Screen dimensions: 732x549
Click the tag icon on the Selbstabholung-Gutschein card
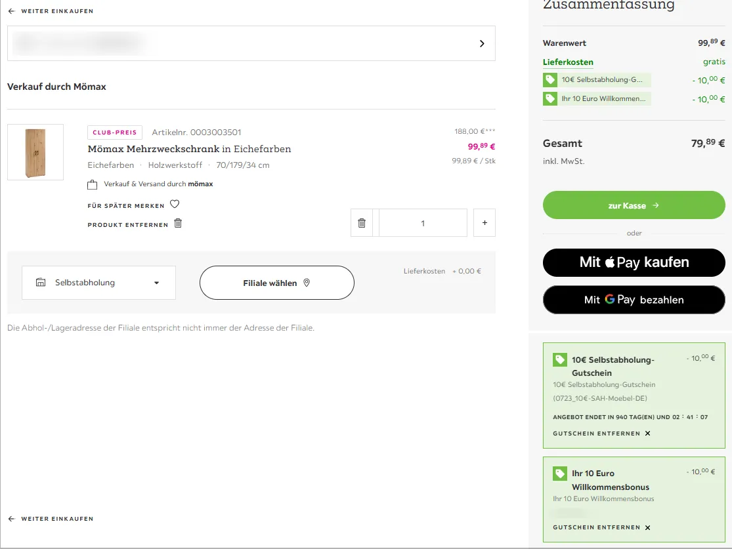(560, 359)
